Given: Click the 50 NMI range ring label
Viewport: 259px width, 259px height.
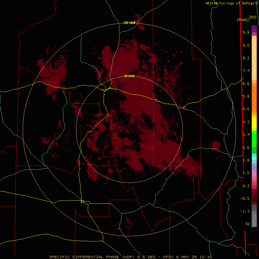Looking at the screenshot, I should click(x=129, y=76).
